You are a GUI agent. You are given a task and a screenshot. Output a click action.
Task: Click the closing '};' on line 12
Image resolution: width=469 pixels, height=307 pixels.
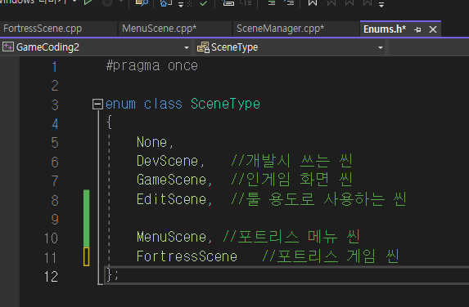(x=112, y=275)
